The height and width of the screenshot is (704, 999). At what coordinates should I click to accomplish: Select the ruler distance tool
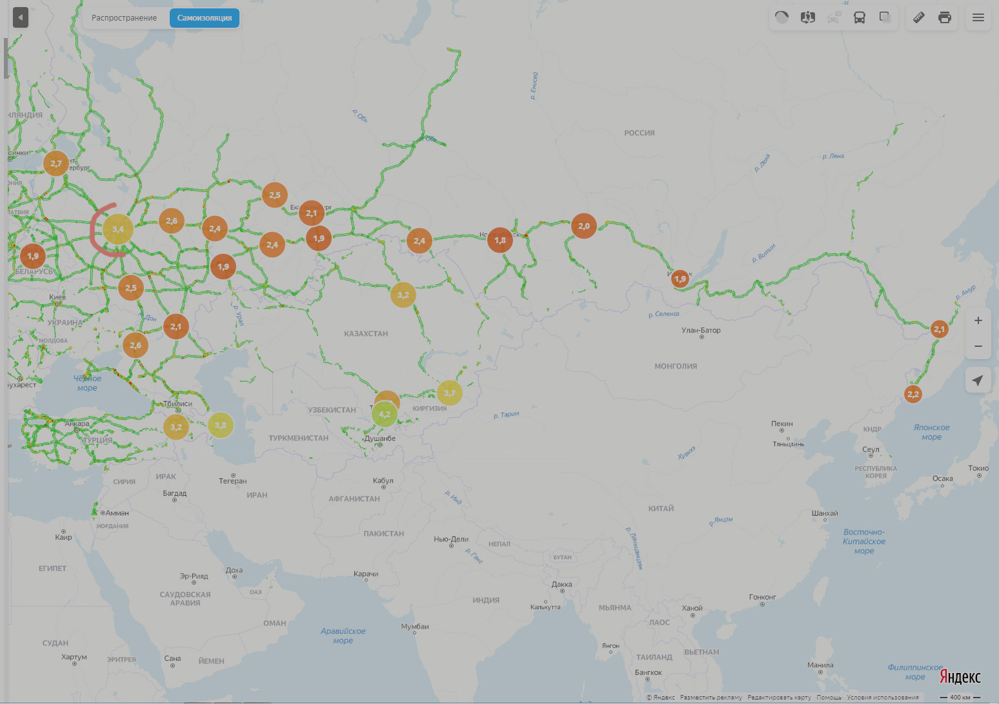(x=919, y=17)
